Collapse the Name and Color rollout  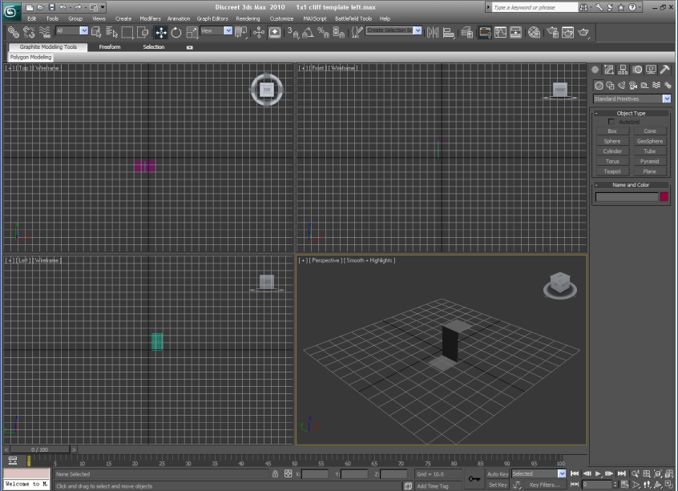click(631, 184)
